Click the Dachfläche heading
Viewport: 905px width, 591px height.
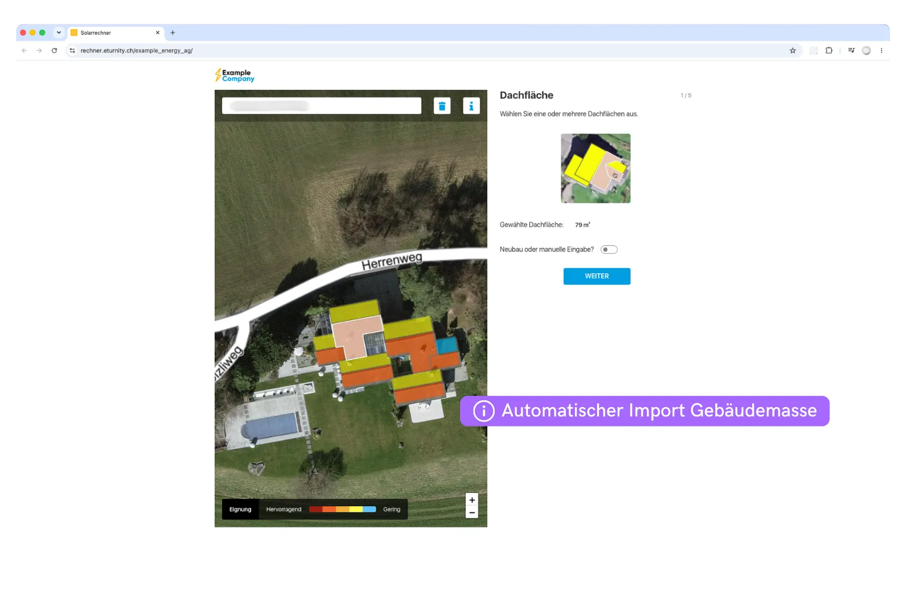point(526,95)
